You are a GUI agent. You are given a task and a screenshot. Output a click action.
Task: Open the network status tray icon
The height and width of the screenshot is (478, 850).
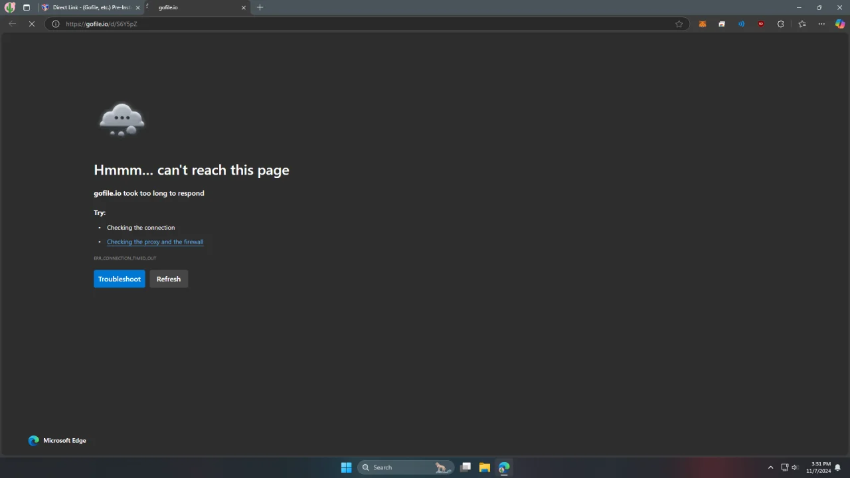pyautogui.click(x=784, y=467)
